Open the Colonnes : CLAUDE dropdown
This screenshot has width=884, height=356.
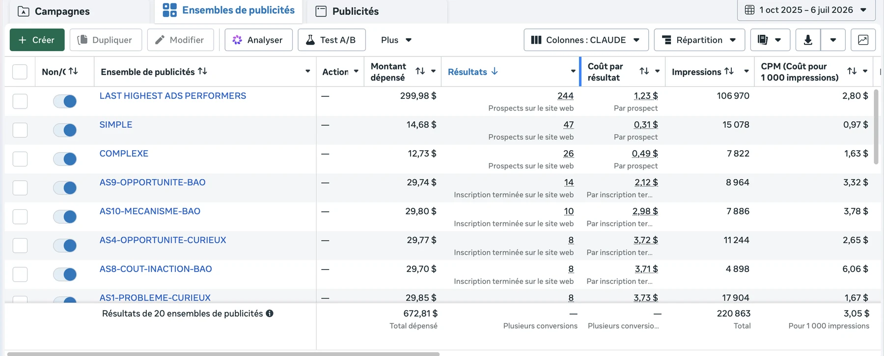[x=586, y=40]
